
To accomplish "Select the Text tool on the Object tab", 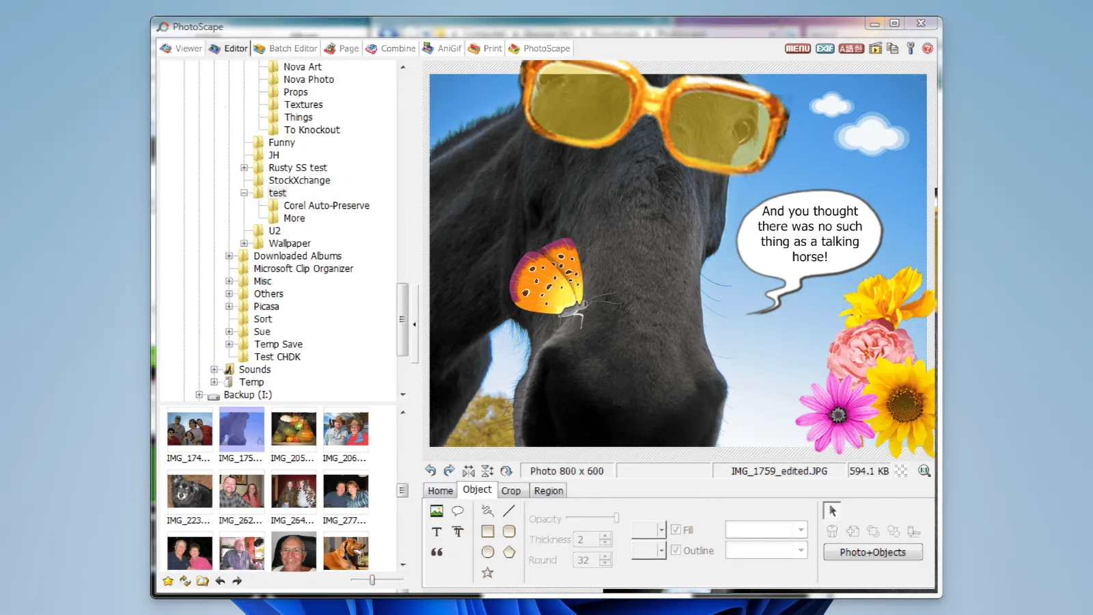I will coord(437,532).
